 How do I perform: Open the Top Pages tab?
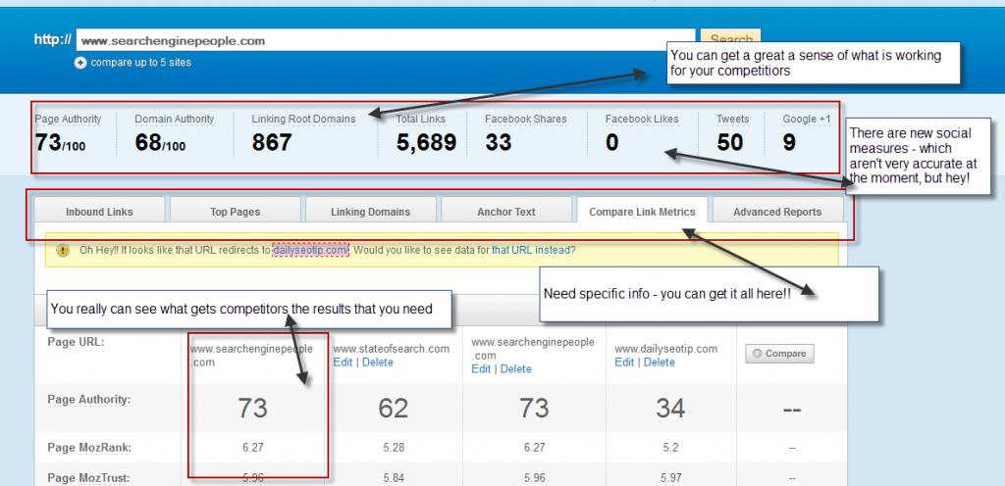pos(236,212)
